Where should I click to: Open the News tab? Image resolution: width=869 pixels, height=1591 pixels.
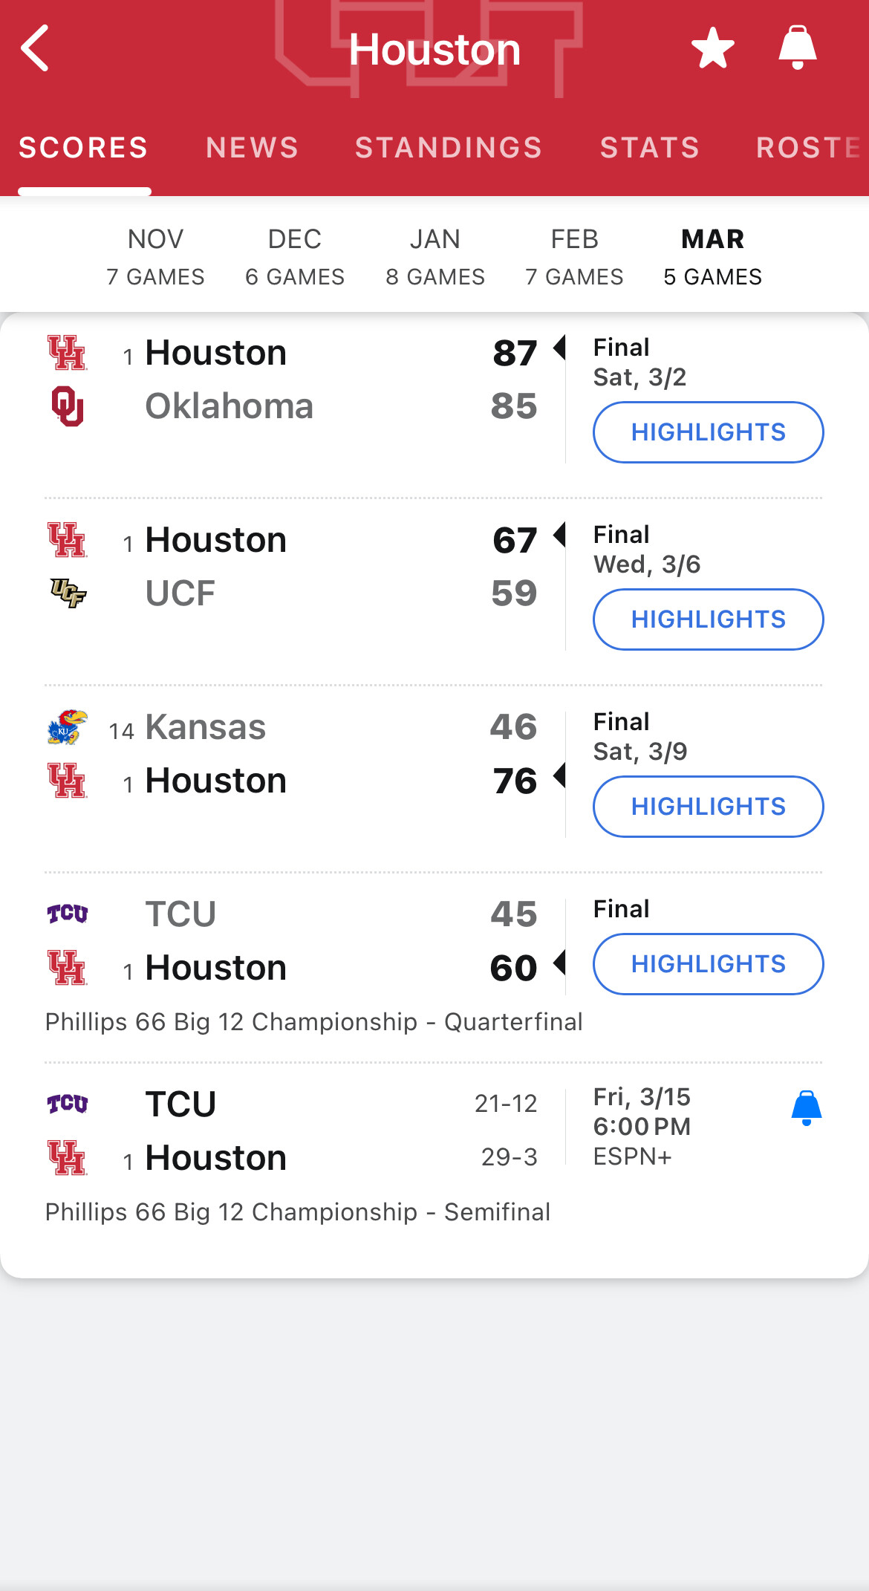(252, 148)
